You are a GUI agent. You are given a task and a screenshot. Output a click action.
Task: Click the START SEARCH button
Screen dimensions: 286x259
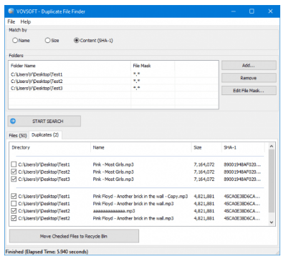pyautogui.click(x=44, y=121)
